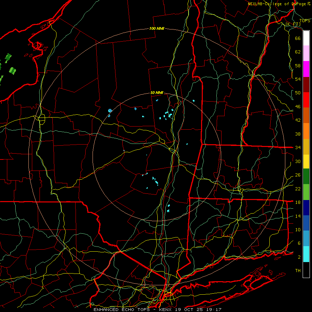Select the dark green 22-26 kft swatch
Image resolution: width=312 pixels, height=312 pixels.
point(306,176)
